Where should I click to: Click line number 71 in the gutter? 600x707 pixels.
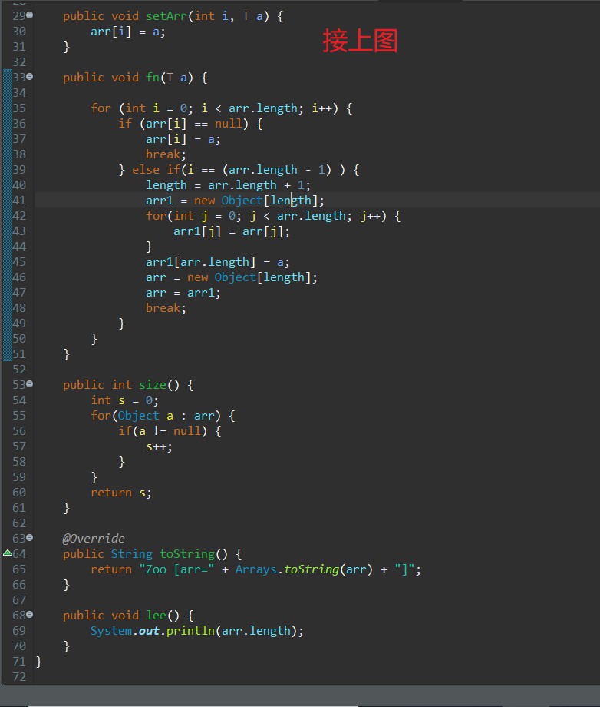click(x=19, y=662)
